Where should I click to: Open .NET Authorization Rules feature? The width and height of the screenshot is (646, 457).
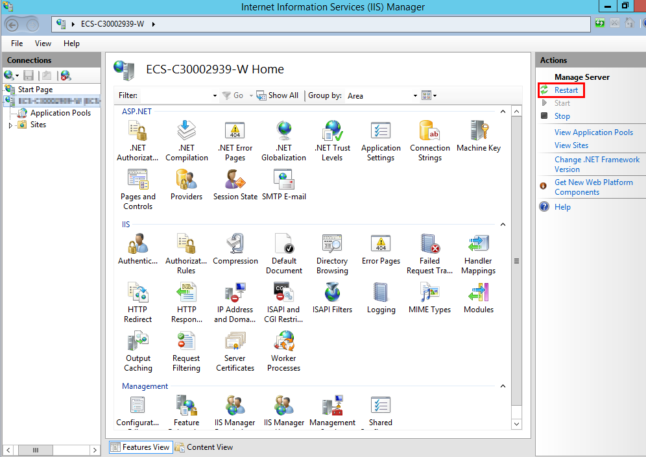(x=138, y=141)
